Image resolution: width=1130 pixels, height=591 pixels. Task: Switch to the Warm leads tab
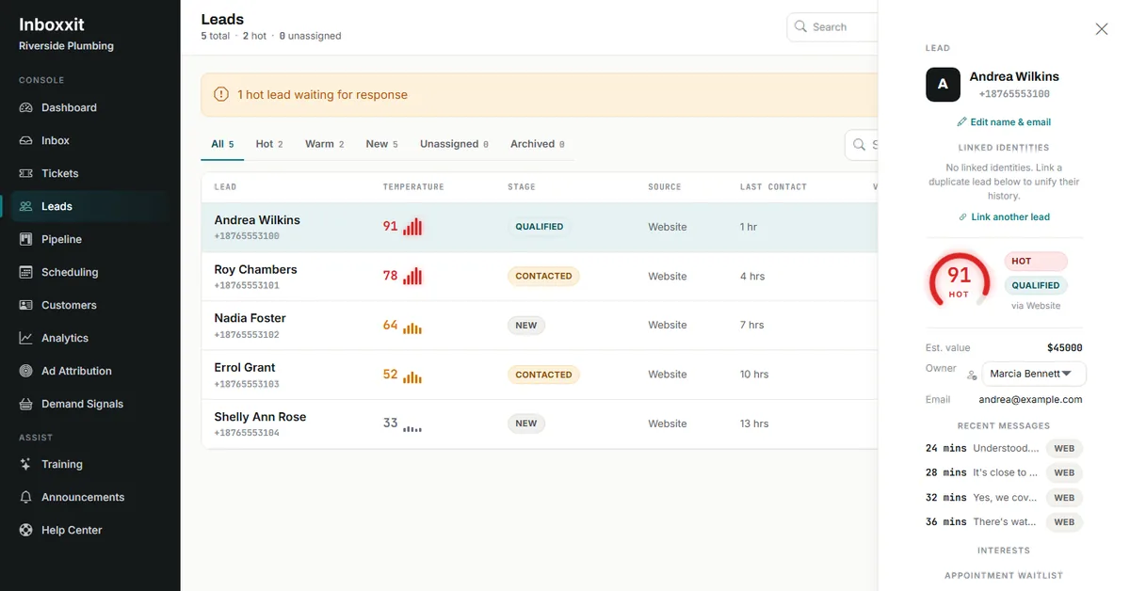coord(324,144)
